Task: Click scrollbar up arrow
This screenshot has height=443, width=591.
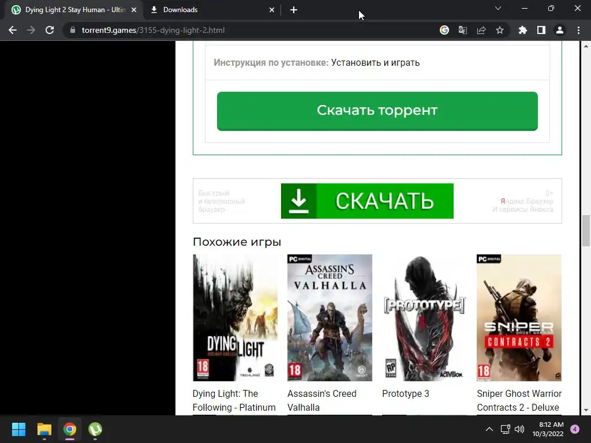Action: pos(586,46)
